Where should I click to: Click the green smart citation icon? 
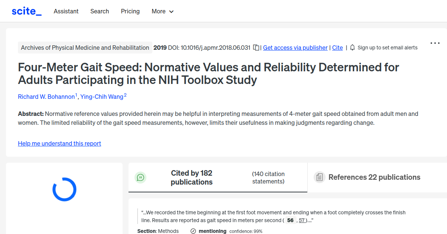click(140, 177)
